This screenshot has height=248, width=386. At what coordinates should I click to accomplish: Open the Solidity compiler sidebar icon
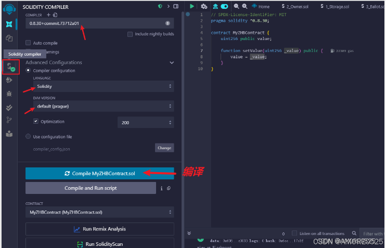tap(10, 67)
